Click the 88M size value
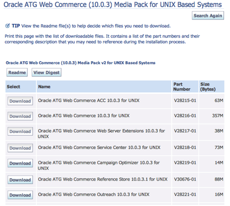 [219, 179]
